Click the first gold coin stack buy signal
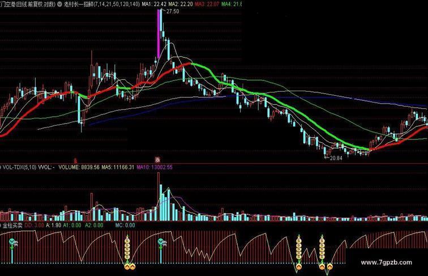 coord(127,248)
